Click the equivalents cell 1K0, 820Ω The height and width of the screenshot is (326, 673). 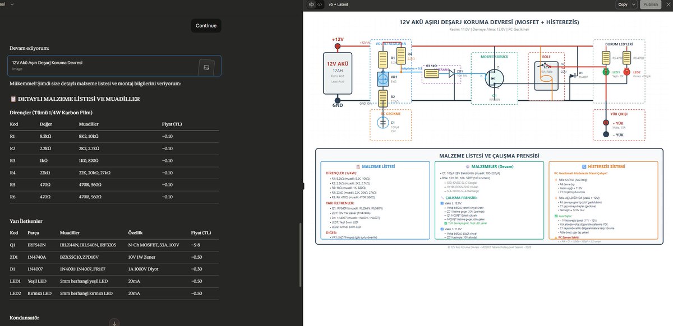coord(88,161)
